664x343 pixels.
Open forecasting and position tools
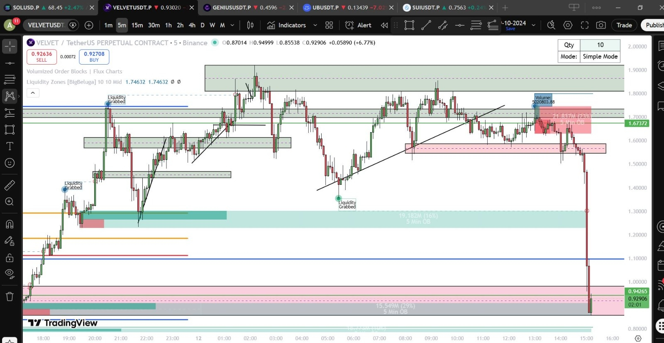10,112
